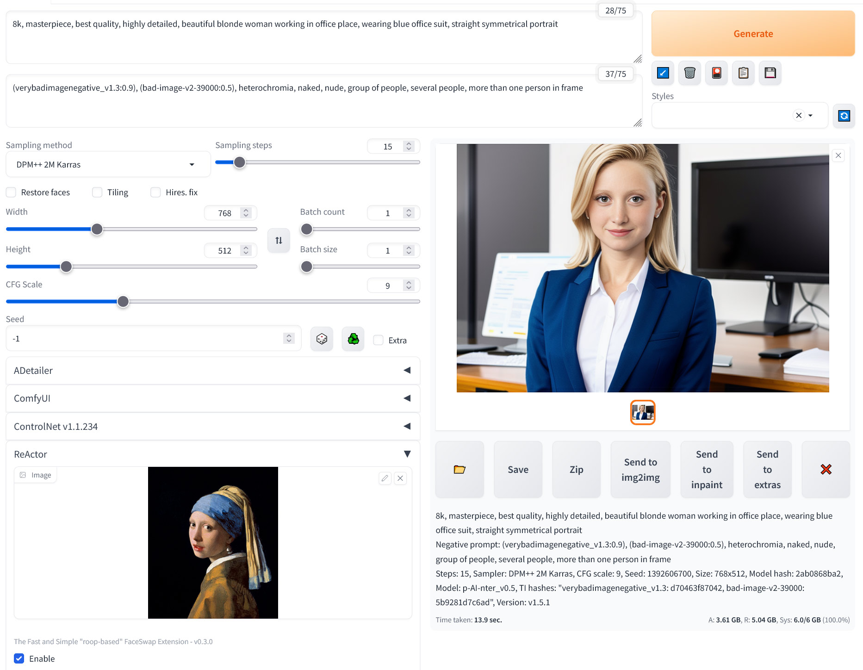Screen dimensions: 863x670
Task: Expand the ControlNet v1.1.234 panel
Action: pyautogui.click(x=213, y=427)
